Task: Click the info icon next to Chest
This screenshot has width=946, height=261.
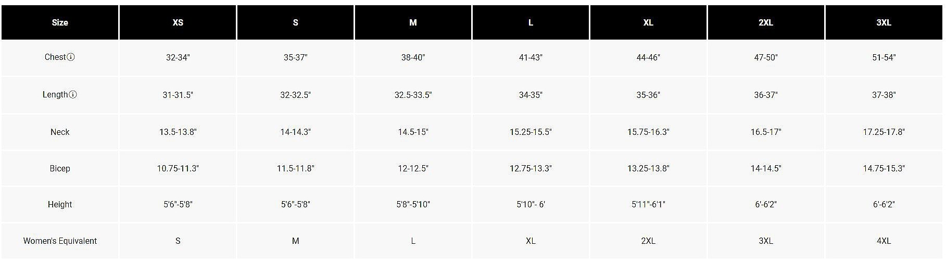Action: click(71, 57)
